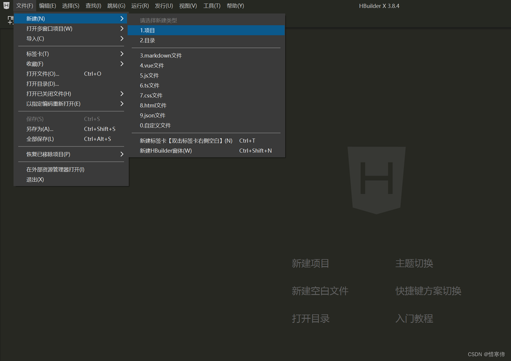Image resolution: width=511 pixels, height=361 pixels.
Task: Create an 8.html文件
Action: [x=206, y=105]
